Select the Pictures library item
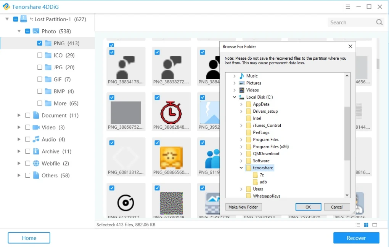Viewport: 389px width, 247px height. click(253, 83)
